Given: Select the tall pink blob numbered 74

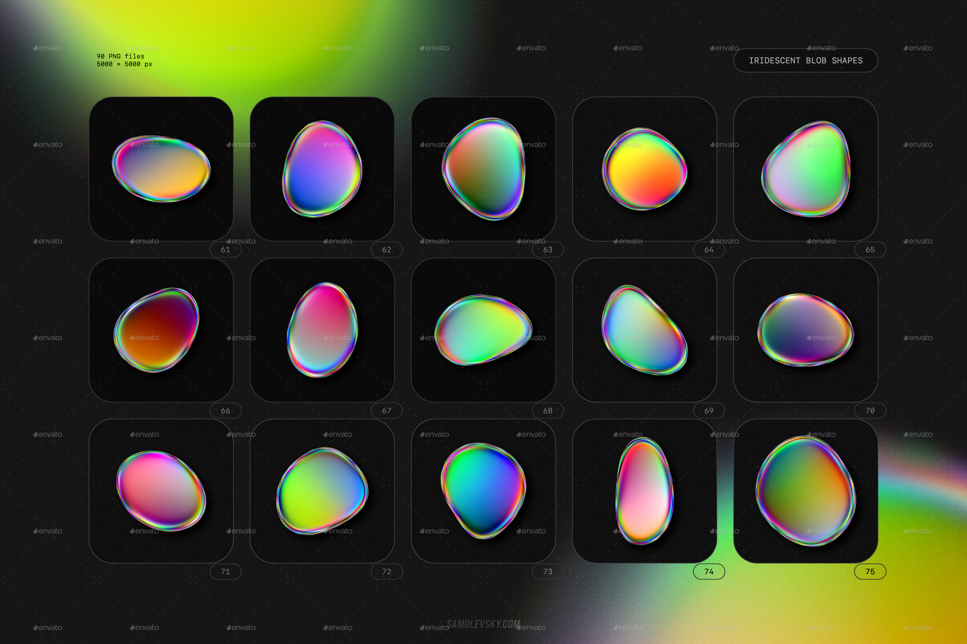Looking at the screenshot, I should click(x=644, y=491).
